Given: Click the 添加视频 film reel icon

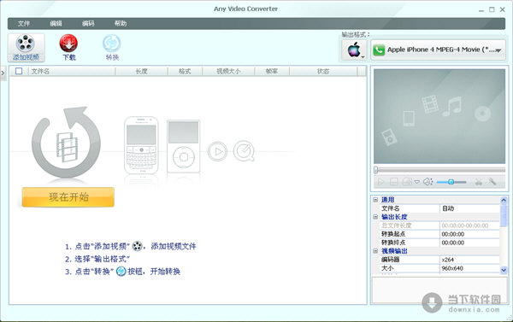Looking at the screenshot, I should point(26,44).
